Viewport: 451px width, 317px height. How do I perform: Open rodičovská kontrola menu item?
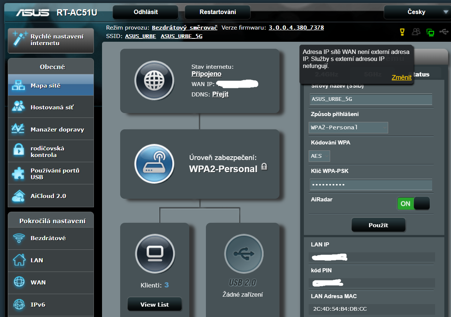pyautogui.click(x=51, y=151)
